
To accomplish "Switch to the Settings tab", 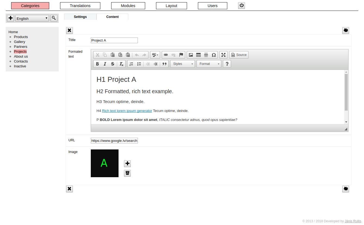I will pyautogui.click(x=80, y=17).
